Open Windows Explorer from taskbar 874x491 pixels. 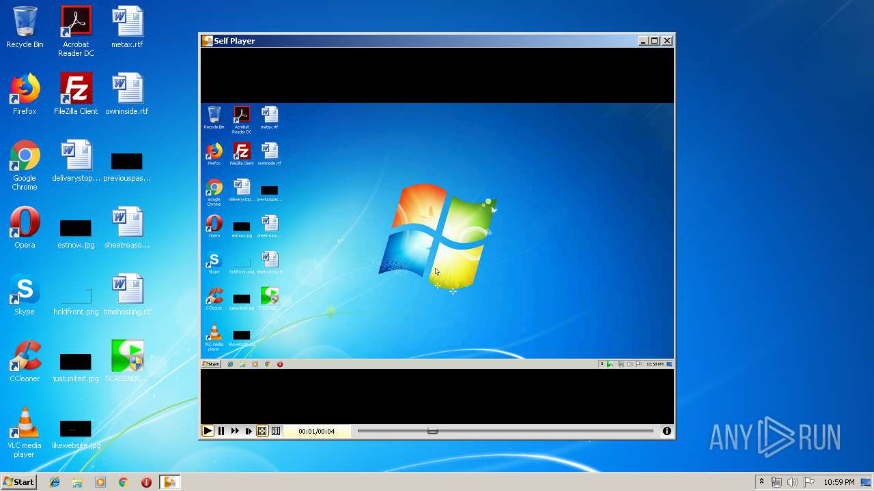coord(77,482)
